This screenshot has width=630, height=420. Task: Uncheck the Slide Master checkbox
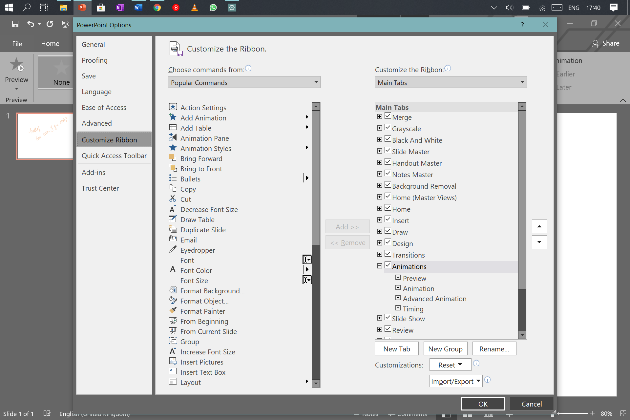[388, 151]
